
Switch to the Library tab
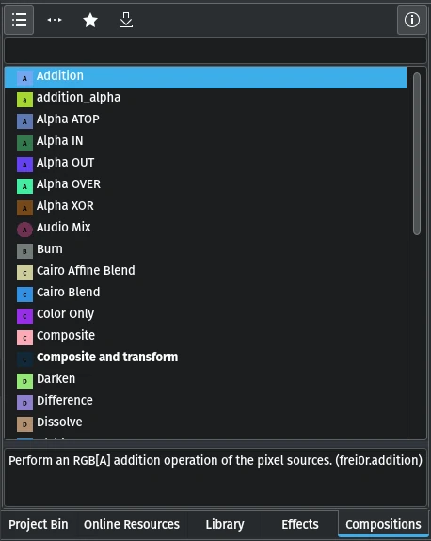pos(225,524)
